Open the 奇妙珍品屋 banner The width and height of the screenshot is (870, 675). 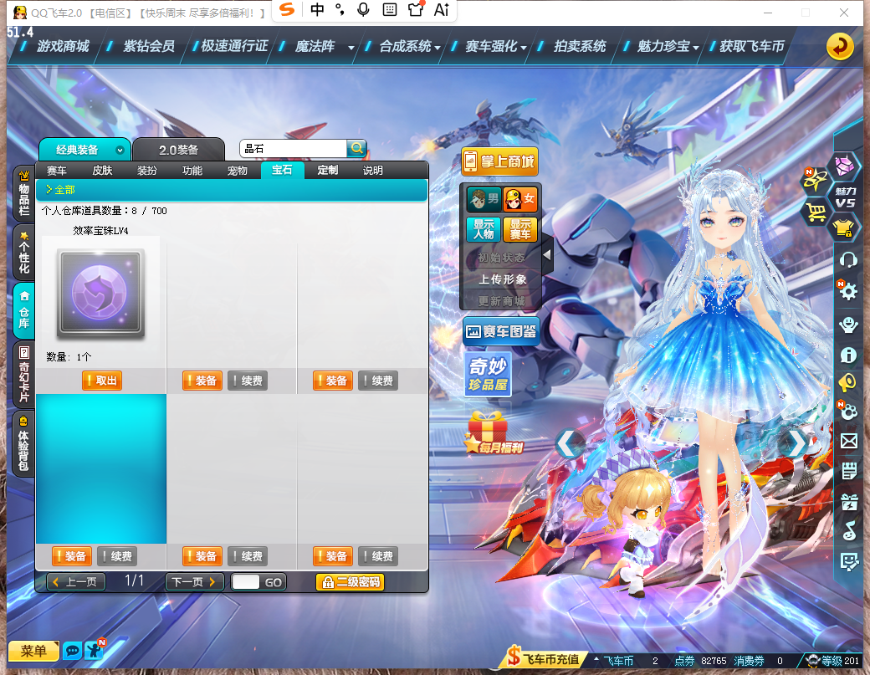[488, 375]
